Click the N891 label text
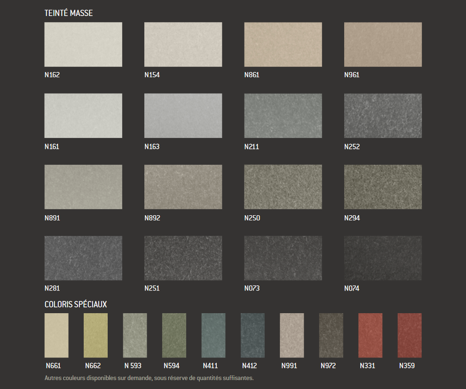 click(x=52, y=218)
